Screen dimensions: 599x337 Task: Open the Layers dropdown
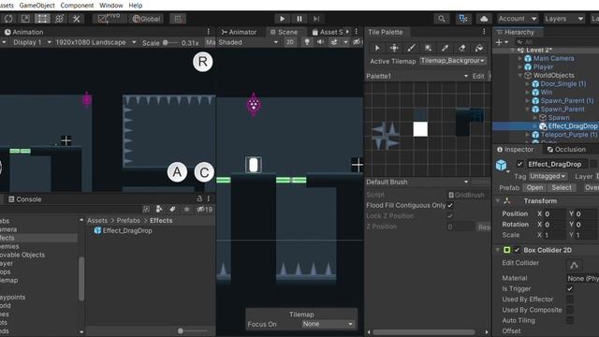(563, 19)
